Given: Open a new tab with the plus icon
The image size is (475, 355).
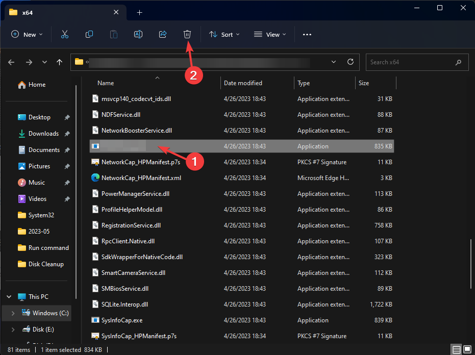Looking at the screenshot, I should (x=139, y=12).
